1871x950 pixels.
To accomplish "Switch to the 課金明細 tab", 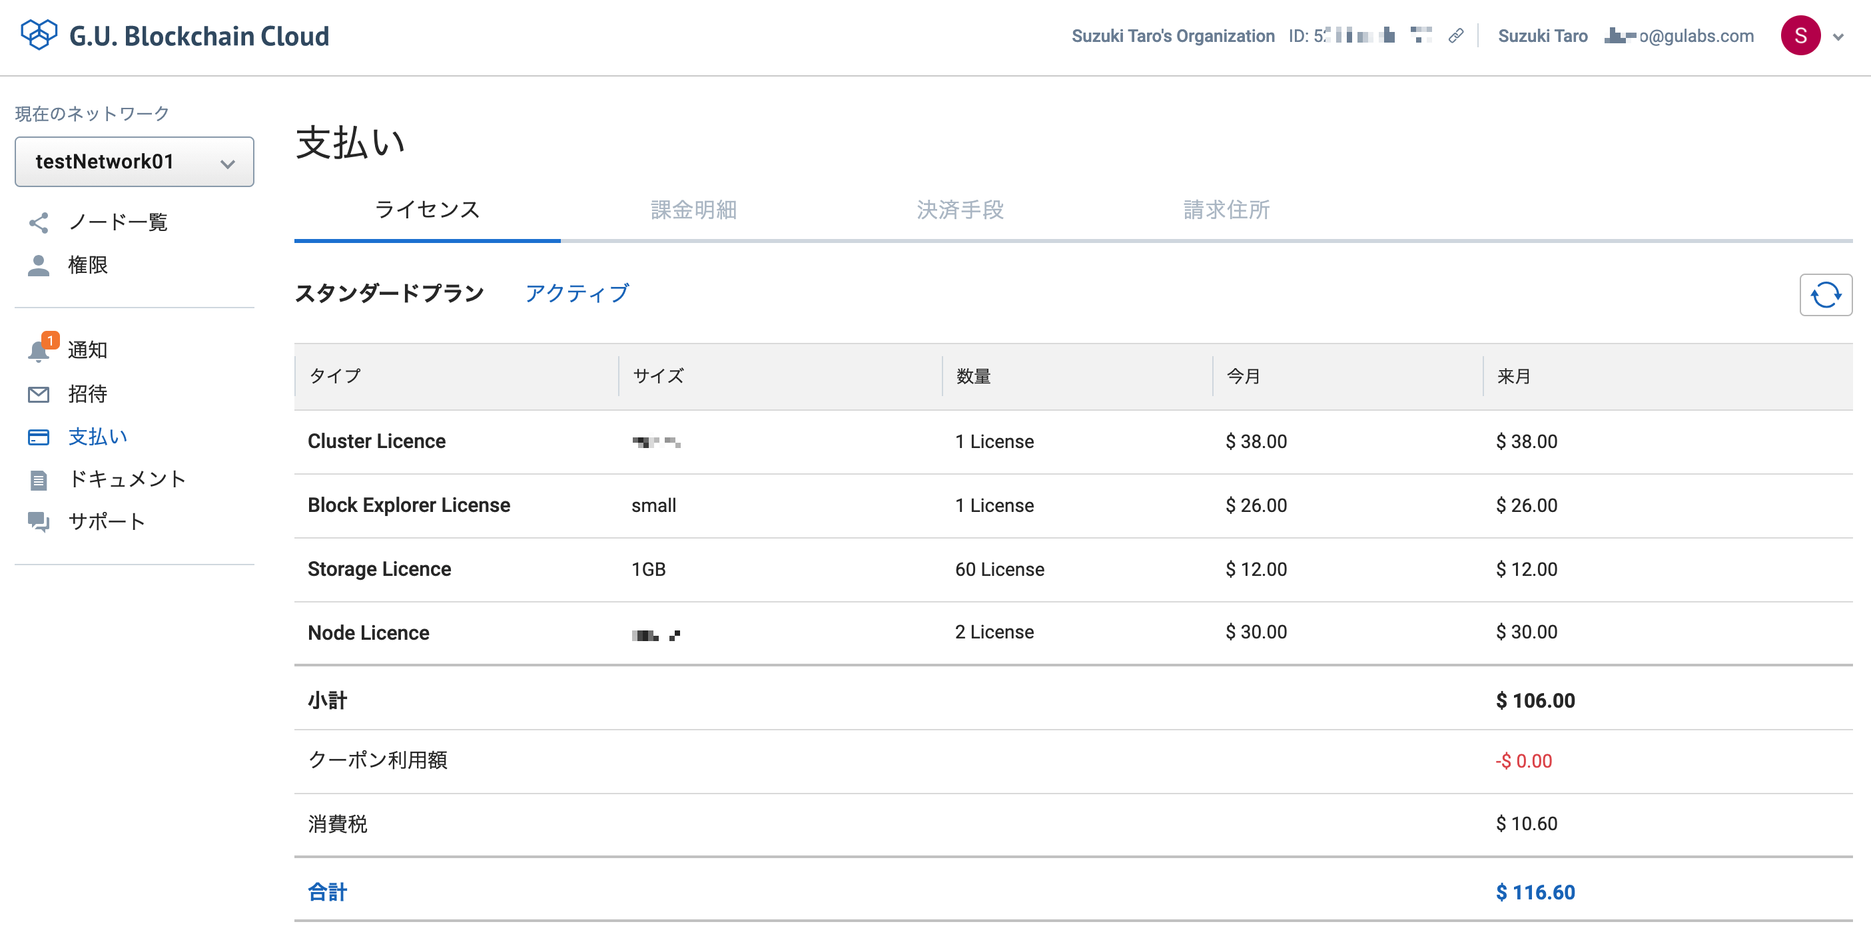I will point(693,210).
